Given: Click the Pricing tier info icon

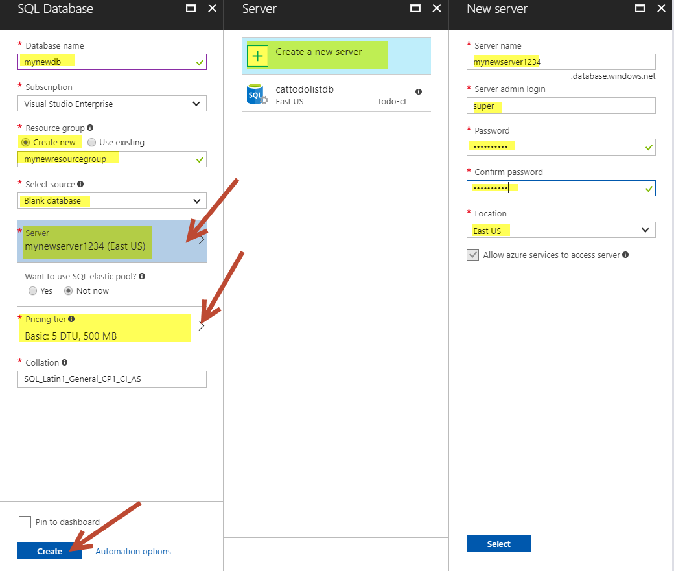Looking at the screenshot, I should (x=71, y=319).
